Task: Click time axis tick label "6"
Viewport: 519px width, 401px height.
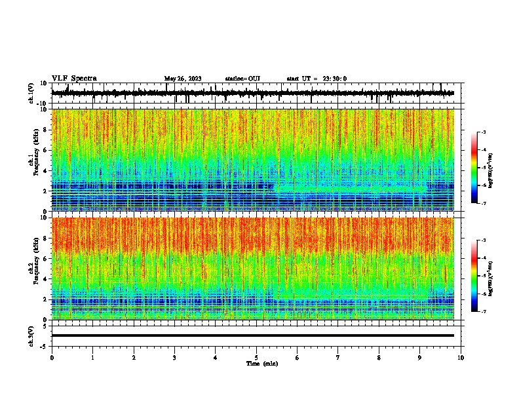Action: pos(298,358)
